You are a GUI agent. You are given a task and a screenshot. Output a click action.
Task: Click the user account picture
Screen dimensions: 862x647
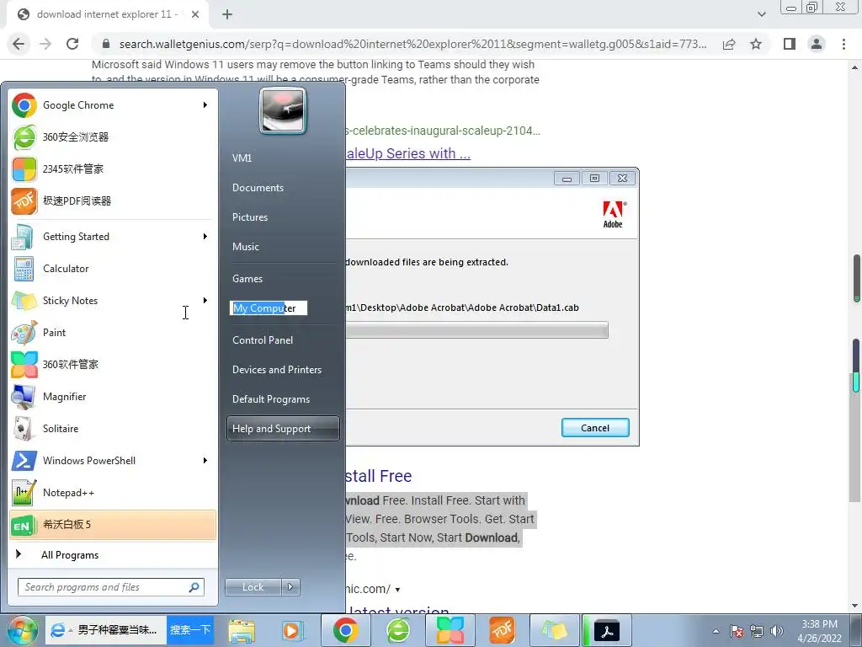coord(283,111)
